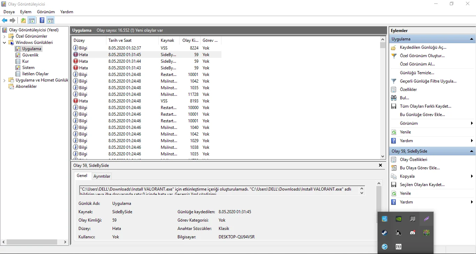Click the gray forward arrow in toolbar
476x254 pixels.
13,21
